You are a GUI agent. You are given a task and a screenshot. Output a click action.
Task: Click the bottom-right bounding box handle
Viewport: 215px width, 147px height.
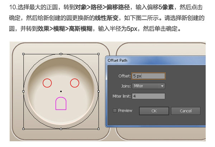(99, 129)
